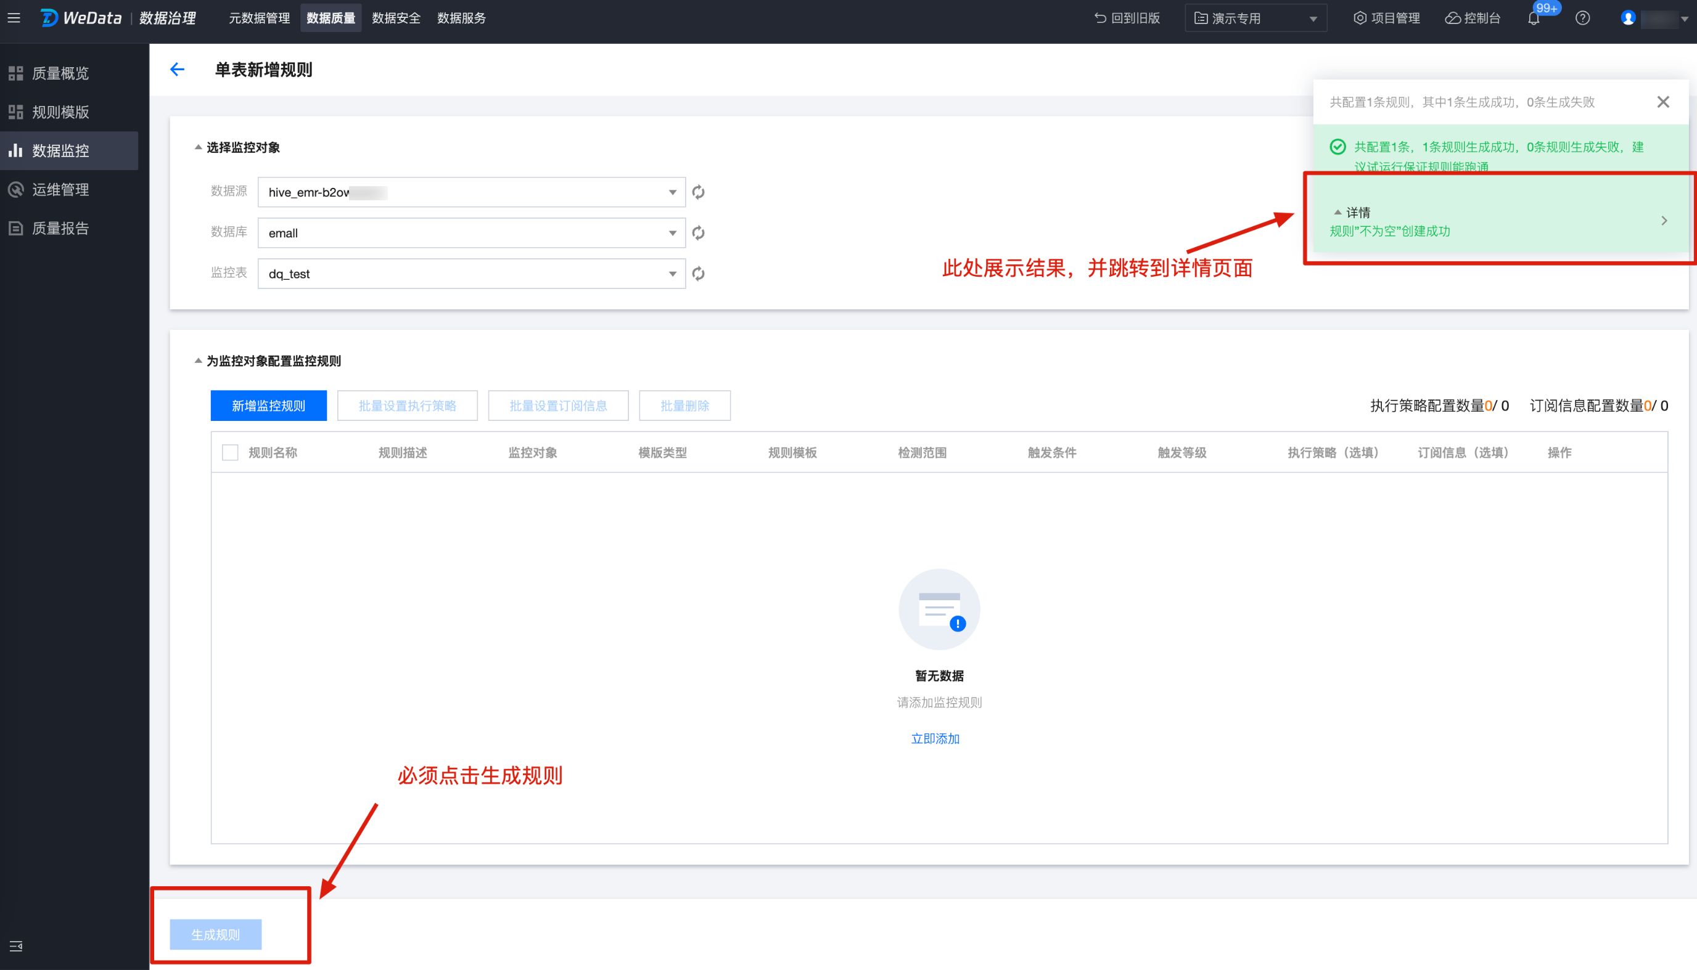
Task: Open the 数据安全 top menu
Action: (x=396, y=18)
